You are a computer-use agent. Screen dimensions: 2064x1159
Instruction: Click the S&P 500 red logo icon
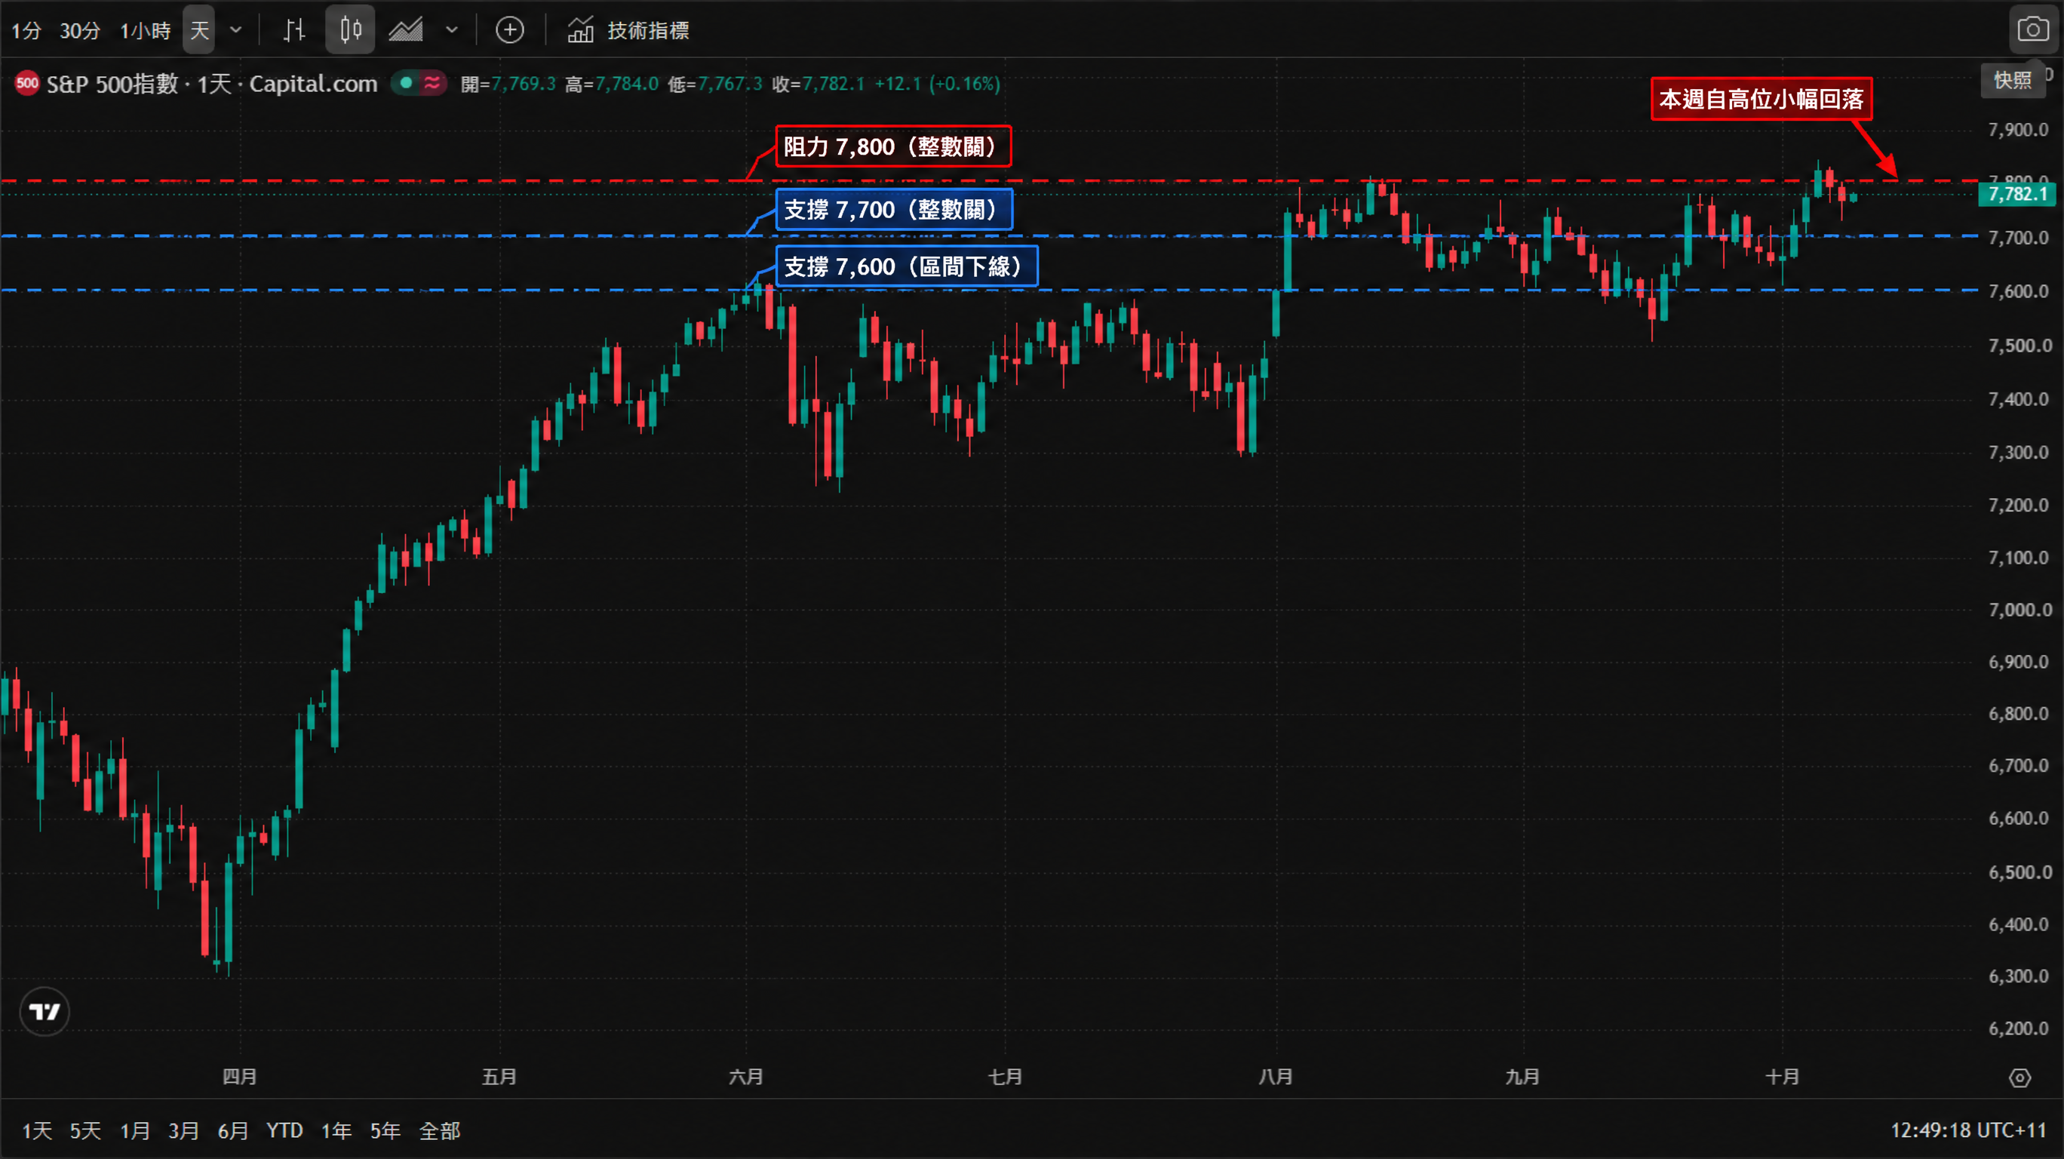[27, 82]
